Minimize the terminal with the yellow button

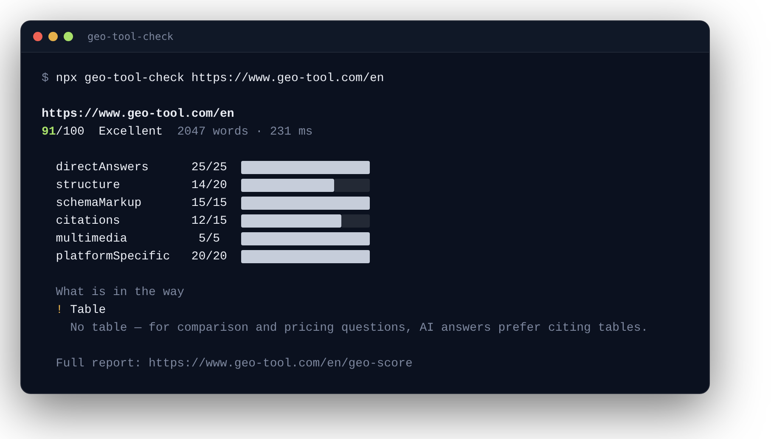pyautogui.click(x=53, y=37)
